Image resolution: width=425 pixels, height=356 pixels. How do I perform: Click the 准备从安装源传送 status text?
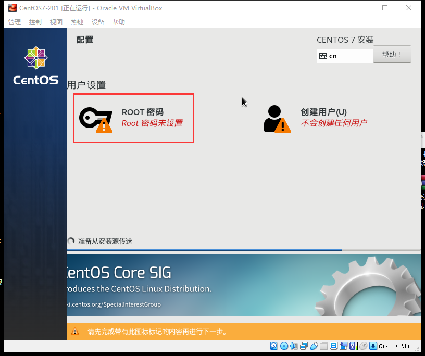[x=105, y=241]
